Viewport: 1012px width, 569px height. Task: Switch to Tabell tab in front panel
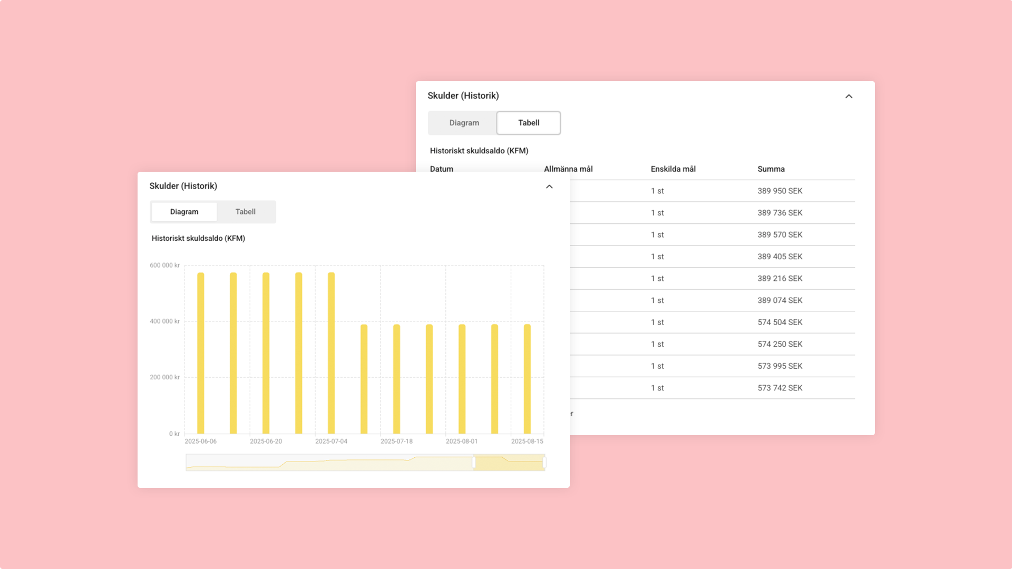point(245,212)
